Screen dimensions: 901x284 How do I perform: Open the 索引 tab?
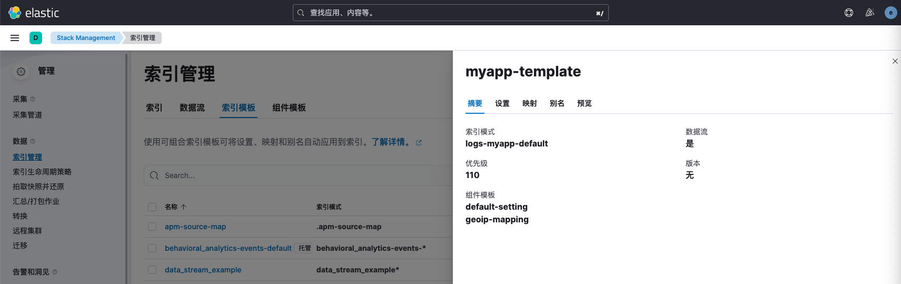point(154,107)
